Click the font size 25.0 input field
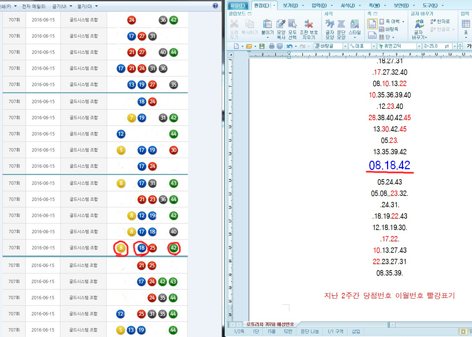The height and width of the screenshot is (337, 472). point(436,46)
